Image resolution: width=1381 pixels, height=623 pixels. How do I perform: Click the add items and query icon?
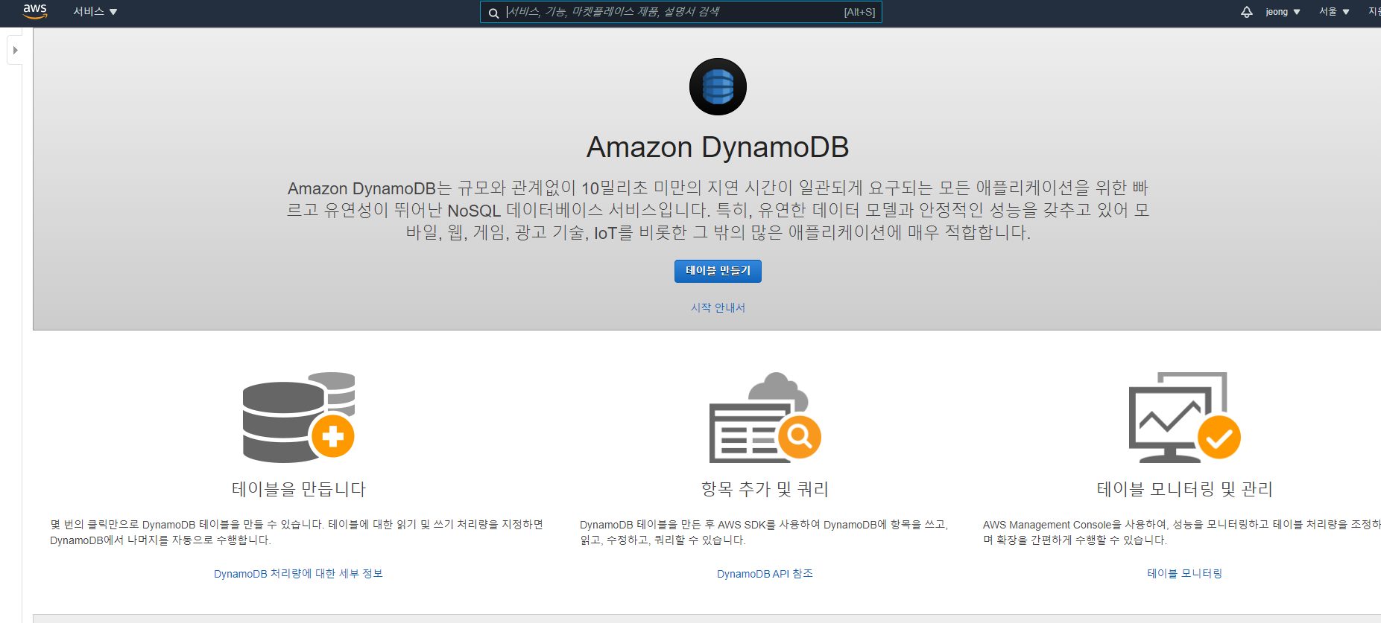pyautogui.click(x=765, y=417)
